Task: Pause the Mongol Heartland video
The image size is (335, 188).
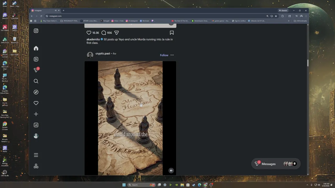Action: 130,118
